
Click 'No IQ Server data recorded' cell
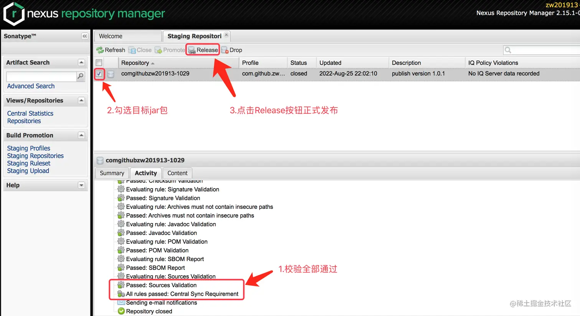(x=504, y=73)
